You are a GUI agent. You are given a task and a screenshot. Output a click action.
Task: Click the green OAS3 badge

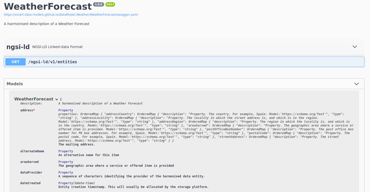click(110, 5)
